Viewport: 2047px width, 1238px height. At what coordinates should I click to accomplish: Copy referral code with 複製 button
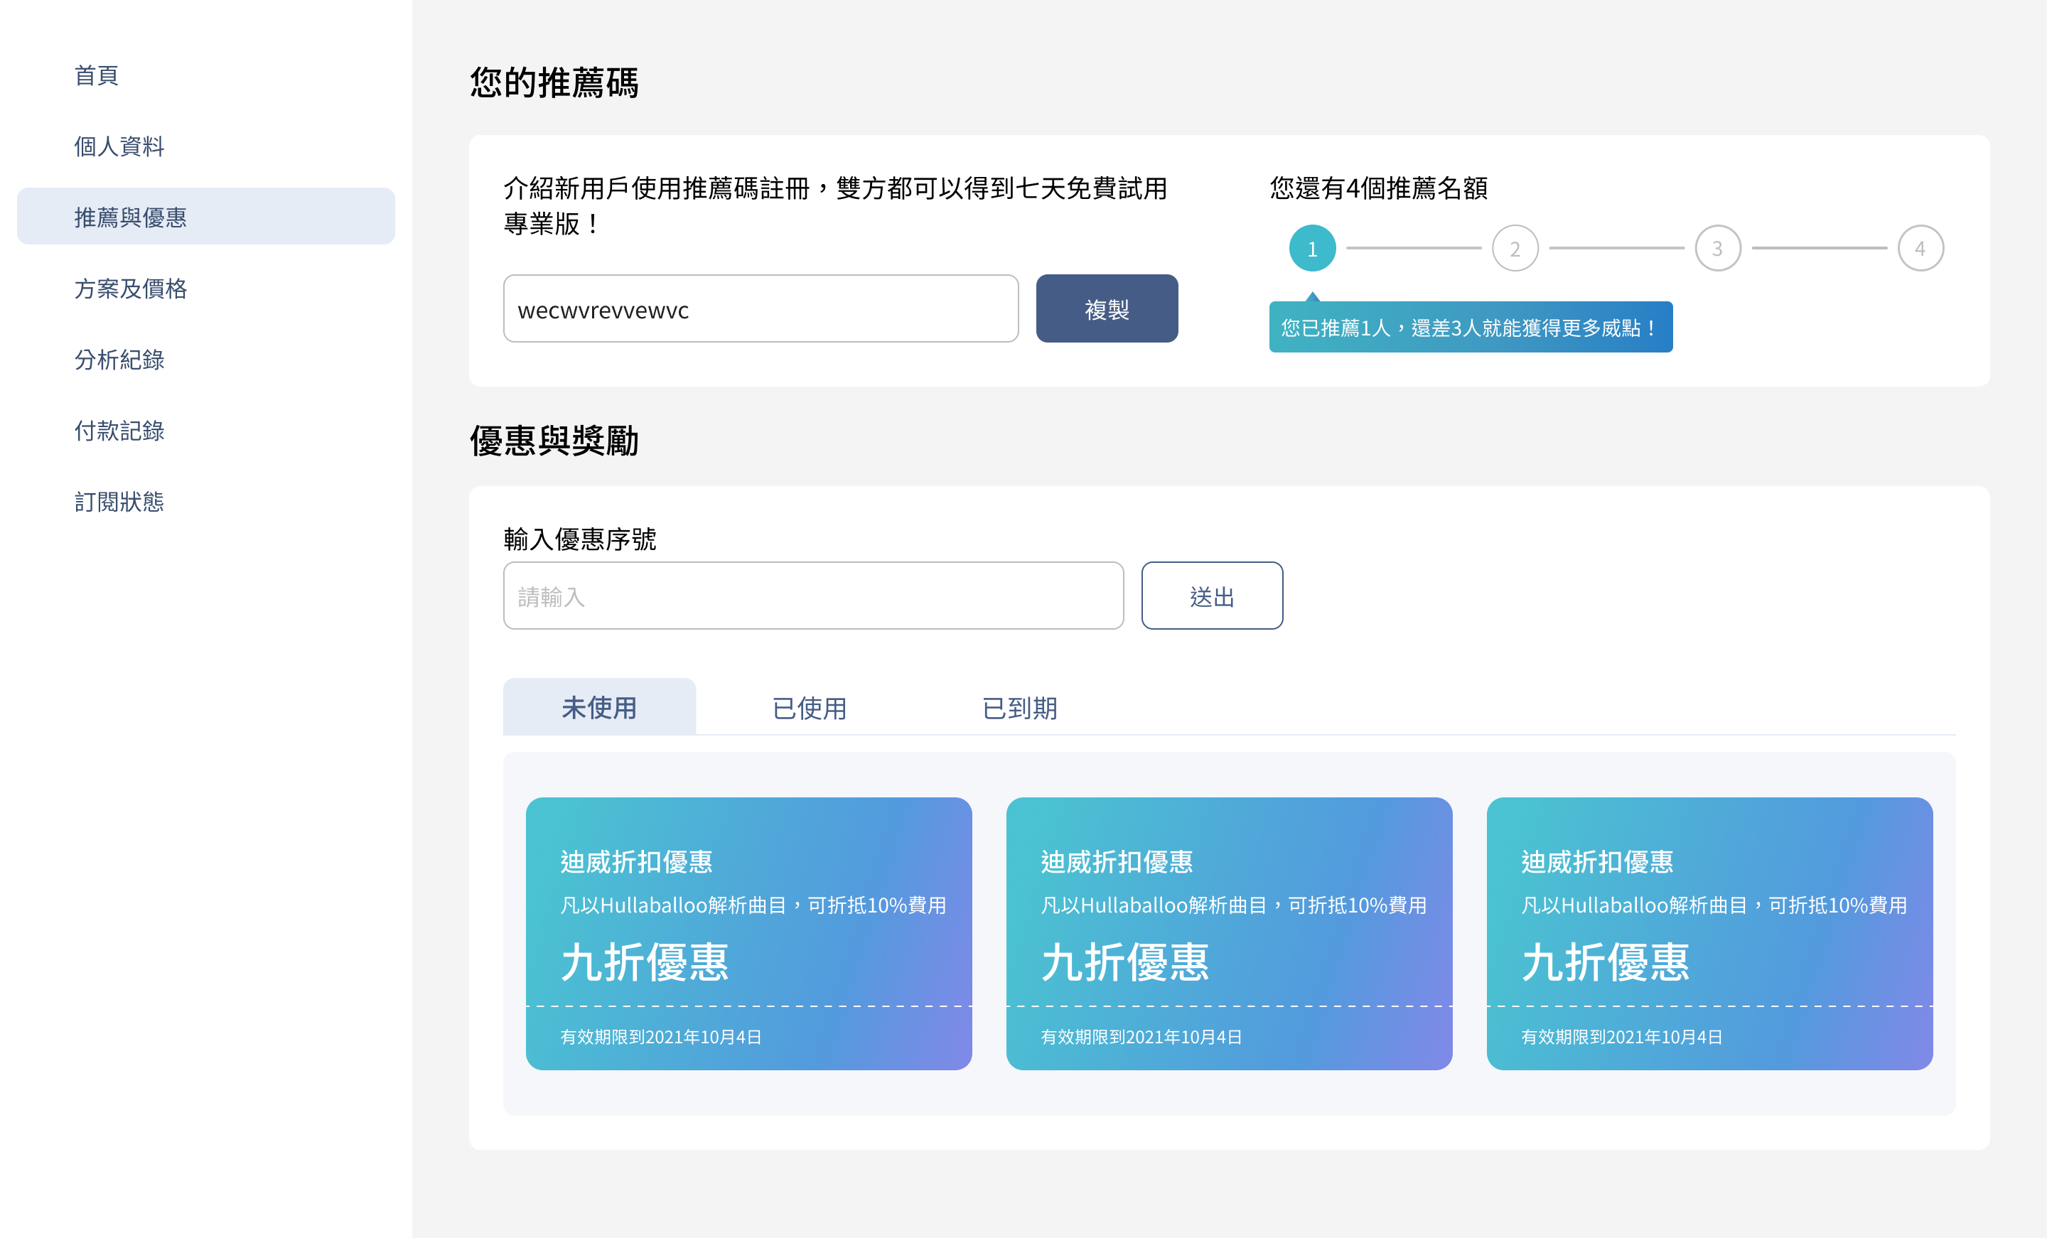pyautogui.click(x=1107, y=309)
